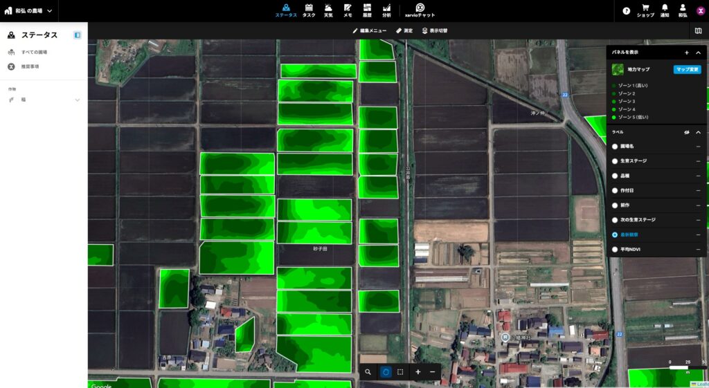The image size is (709, 388).
Task: Click the ショップ shopping cart icon
Action: tap(645, 10)
